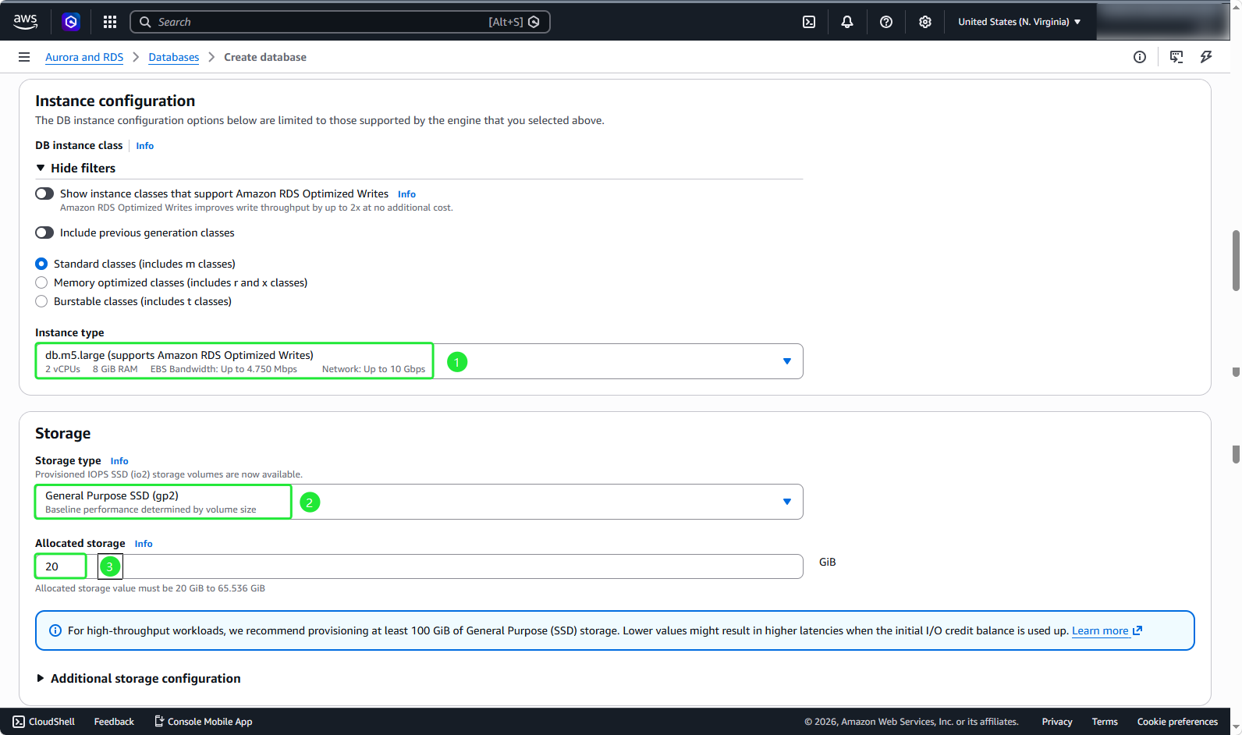Focus the AWS Search box

[340, 22]
